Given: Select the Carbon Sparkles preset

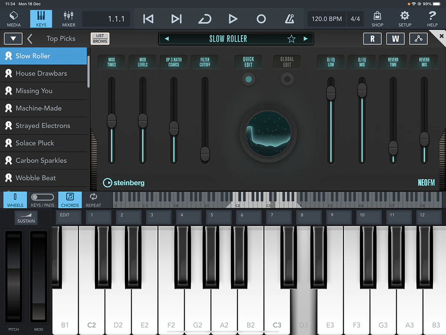Looking at the screenshot, I should pyautogui.click(x=43, y=160).
